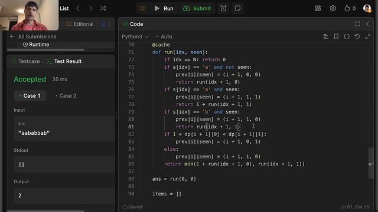
Task: Collapse the Code panel with chevron
Action: 367,24
